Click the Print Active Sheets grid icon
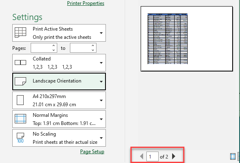 (20, 32)
